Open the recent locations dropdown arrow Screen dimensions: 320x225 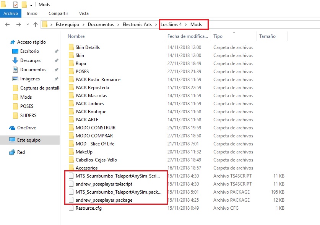[28, 24]
